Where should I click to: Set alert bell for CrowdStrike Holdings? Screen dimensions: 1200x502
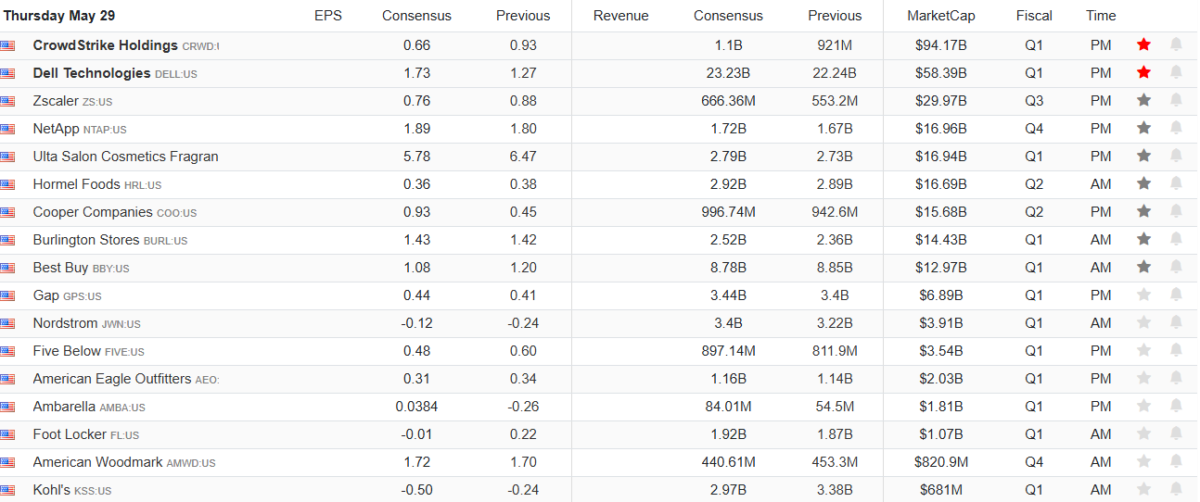pyautogui.click(x=1176, y=44)
